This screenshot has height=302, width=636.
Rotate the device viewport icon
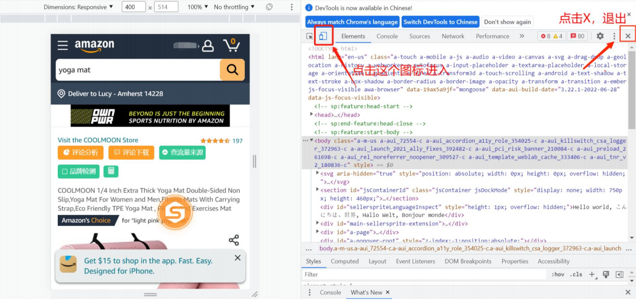(x=269, y=7)
